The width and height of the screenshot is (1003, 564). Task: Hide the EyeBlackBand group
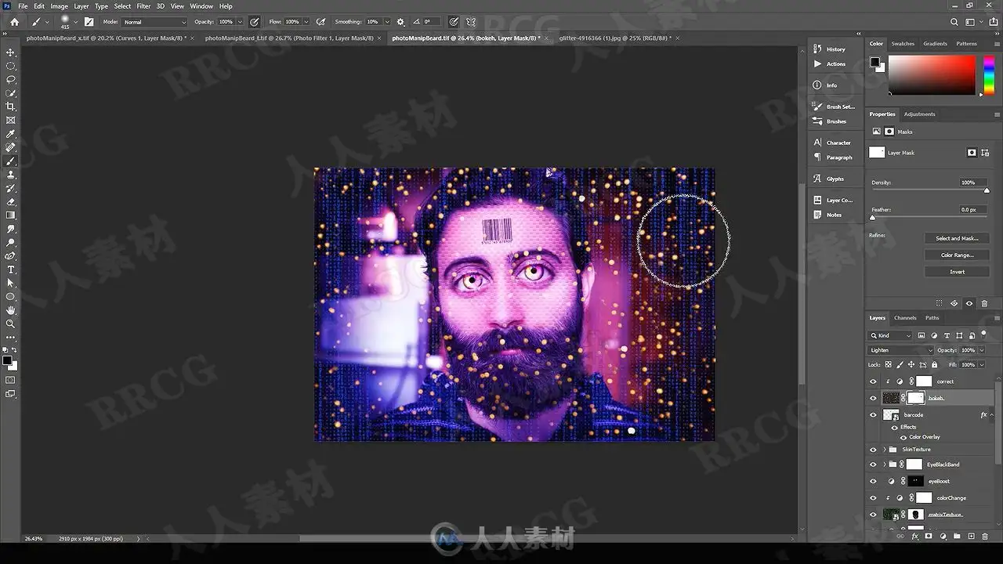(873, 465)
